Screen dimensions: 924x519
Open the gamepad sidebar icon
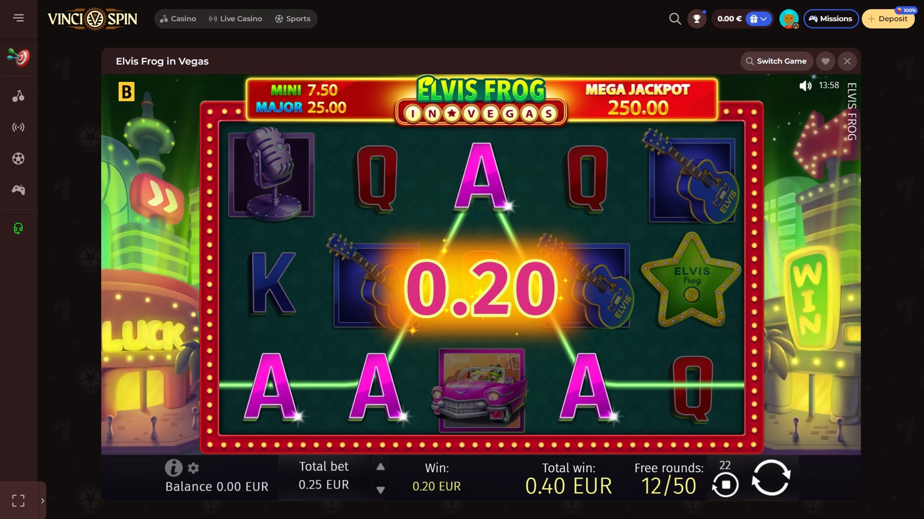tap(18, 190)
